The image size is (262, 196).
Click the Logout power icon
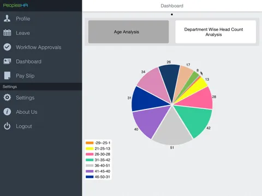[7, 126]
